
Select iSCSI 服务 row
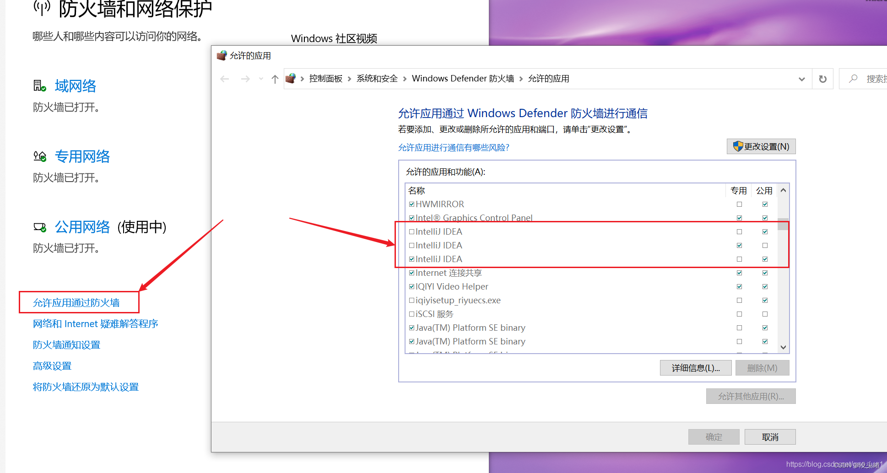coord(591,314)
